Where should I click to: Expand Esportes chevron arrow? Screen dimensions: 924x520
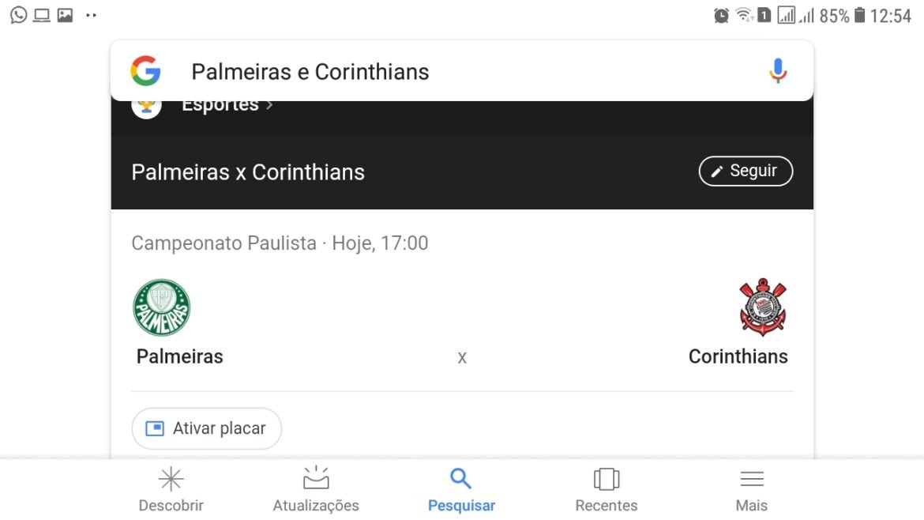coord(269,106)
